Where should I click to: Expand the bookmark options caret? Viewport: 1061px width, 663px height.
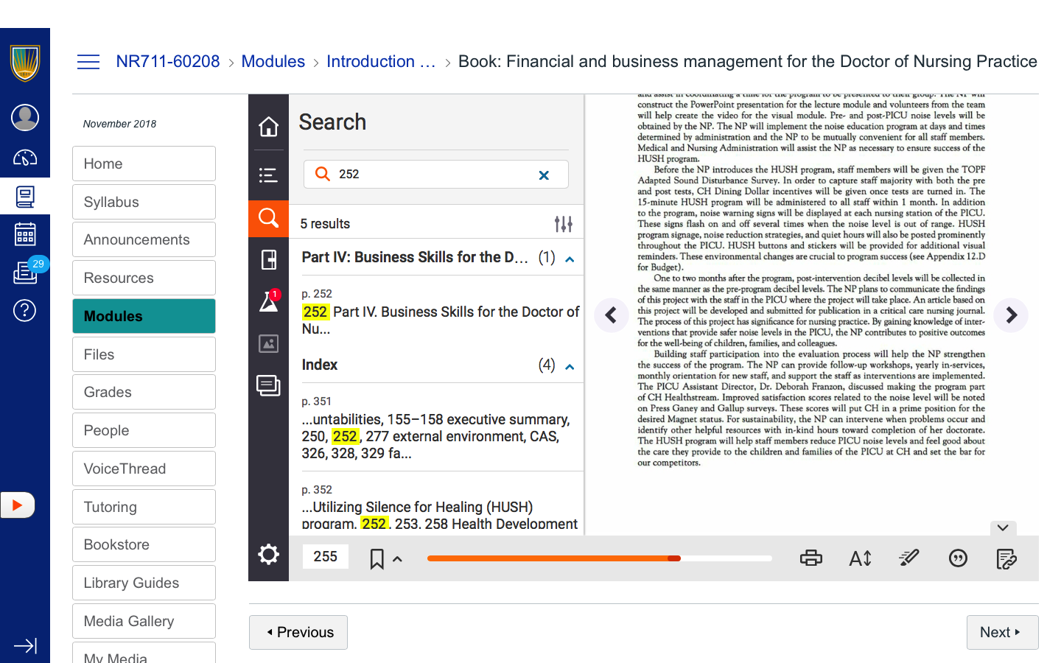(398, 559)
